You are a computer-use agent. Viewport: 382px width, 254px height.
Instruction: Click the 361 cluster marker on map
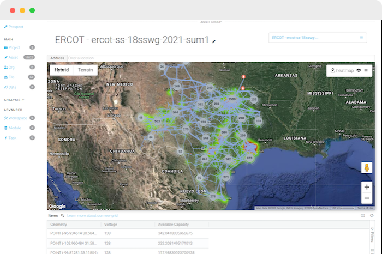pyautogui.click(x=200, y=104)
